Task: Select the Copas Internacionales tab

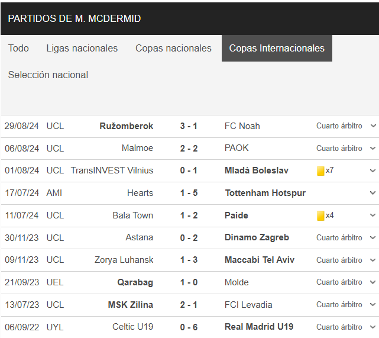Action: click(x=277, y=48)
